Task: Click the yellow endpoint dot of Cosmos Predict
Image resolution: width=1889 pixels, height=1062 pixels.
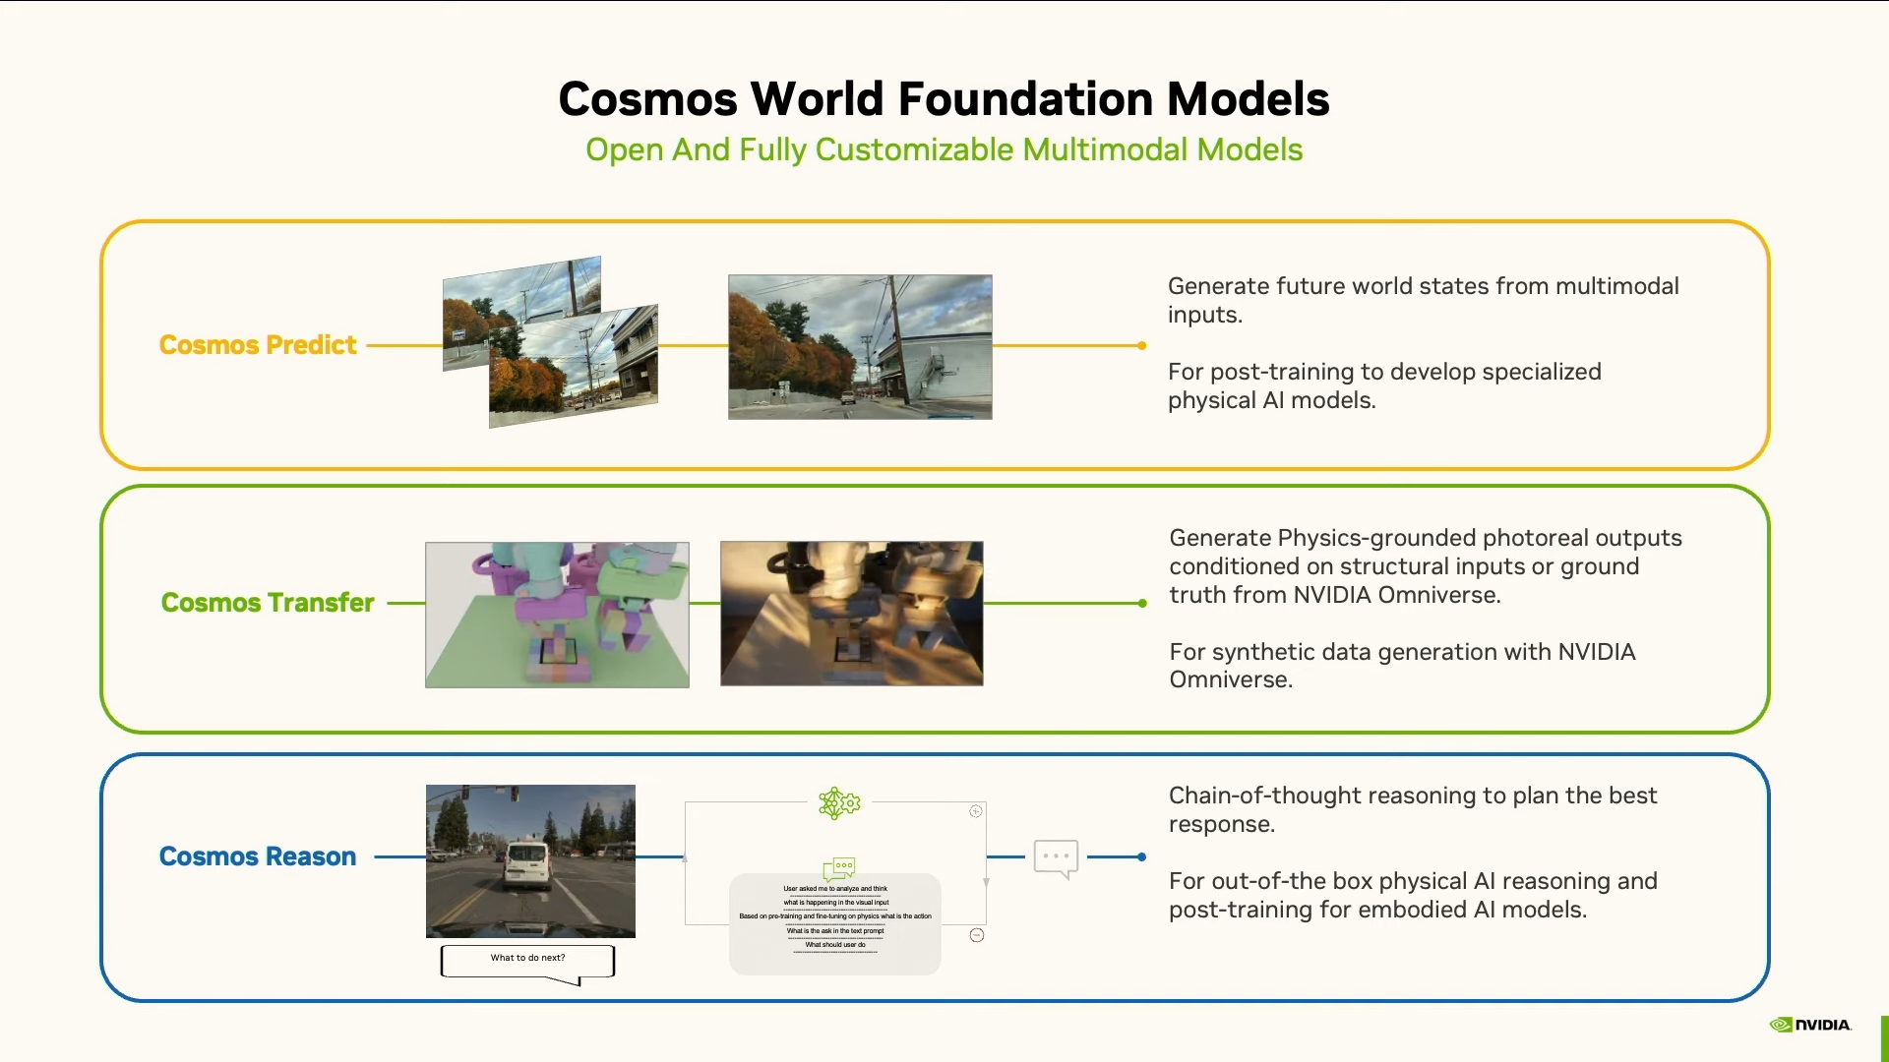Action: (1141, 346)
